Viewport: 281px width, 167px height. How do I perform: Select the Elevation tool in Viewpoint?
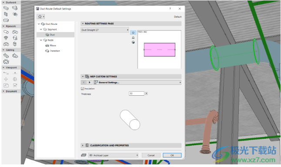pos(15,73)
